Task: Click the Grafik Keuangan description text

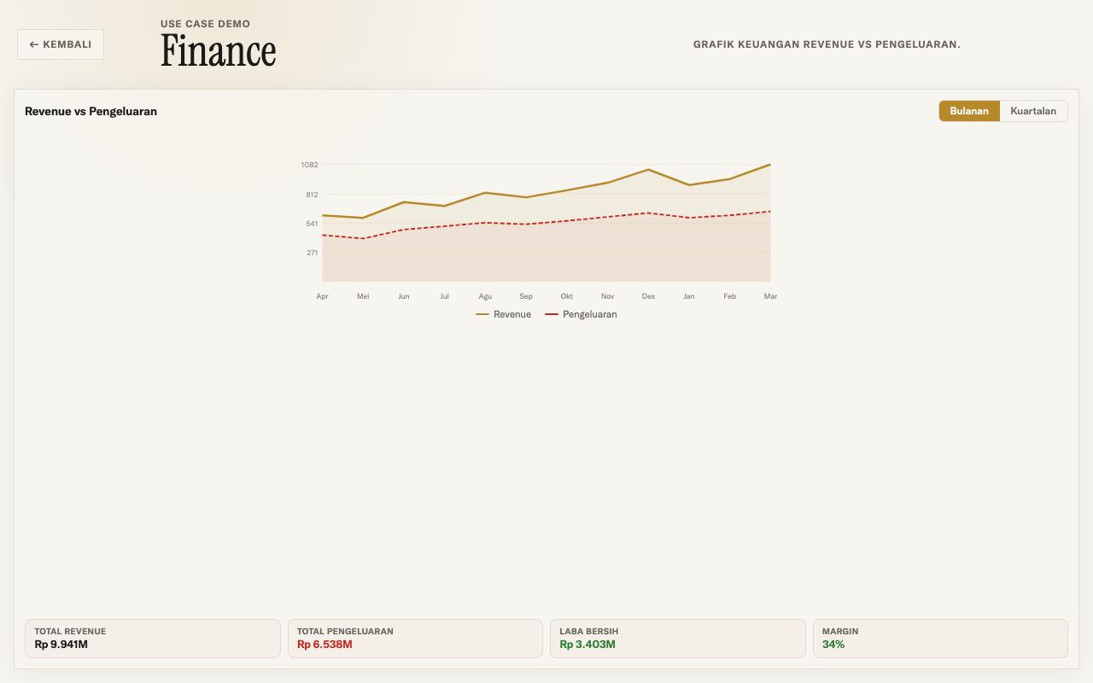Action: click(x=827, y=44)
